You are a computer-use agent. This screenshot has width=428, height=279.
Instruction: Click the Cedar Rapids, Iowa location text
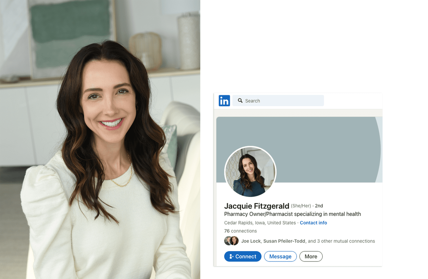pos(260,223)
